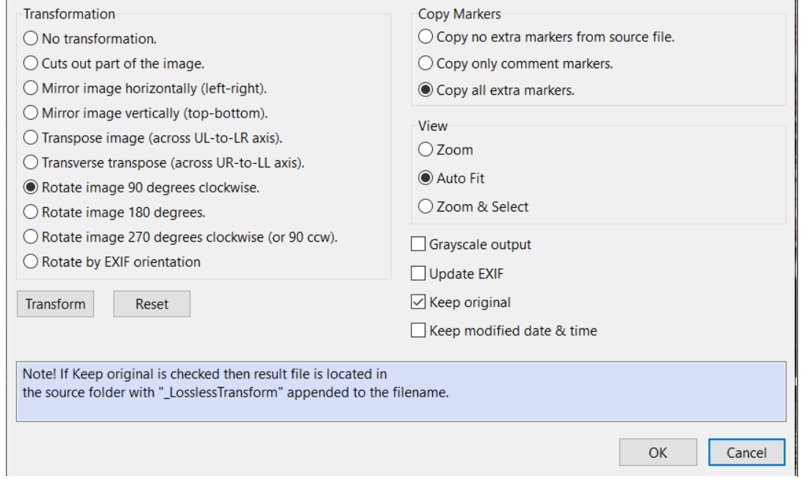
Task: Enable Grayscale output checkbox
Action: 418,245
